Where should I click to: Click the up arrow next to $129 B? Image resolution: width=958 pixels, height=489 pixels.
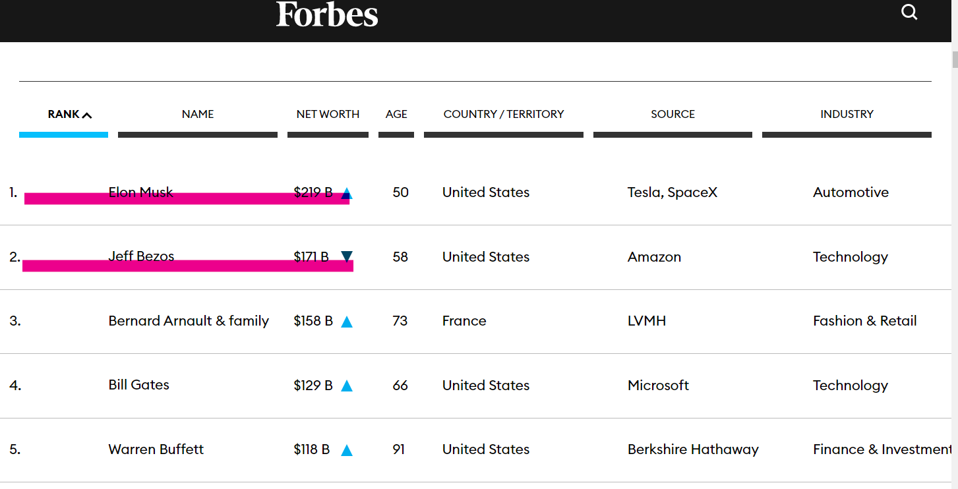tap(347, 386)
